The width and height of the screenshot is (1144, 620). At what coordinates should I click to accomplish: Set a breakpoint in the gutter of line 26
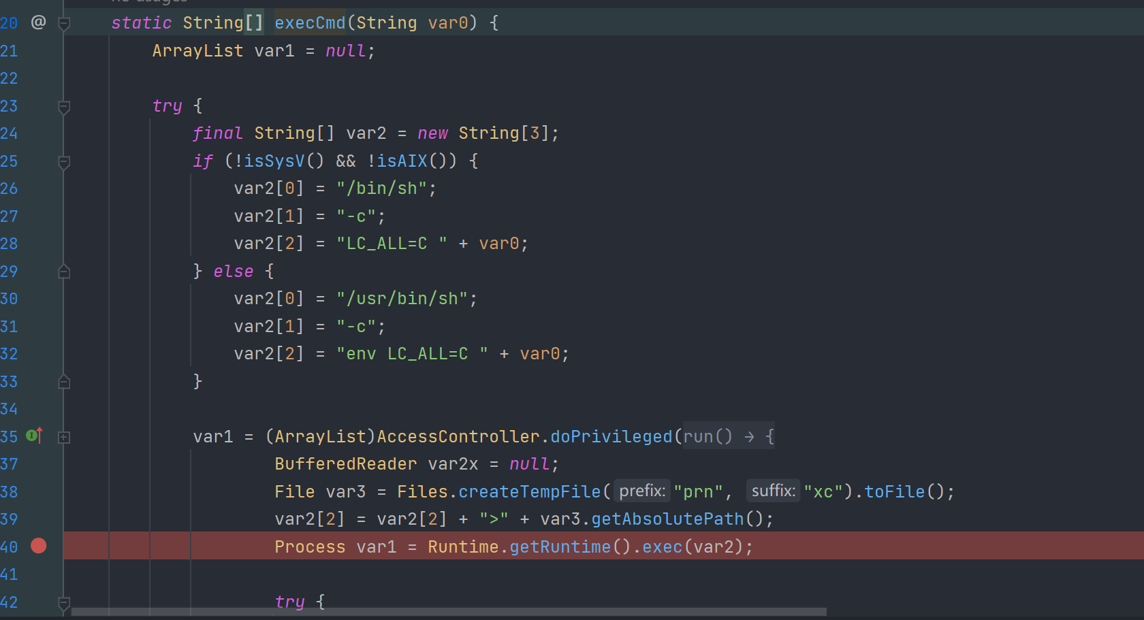coord(39,188)
